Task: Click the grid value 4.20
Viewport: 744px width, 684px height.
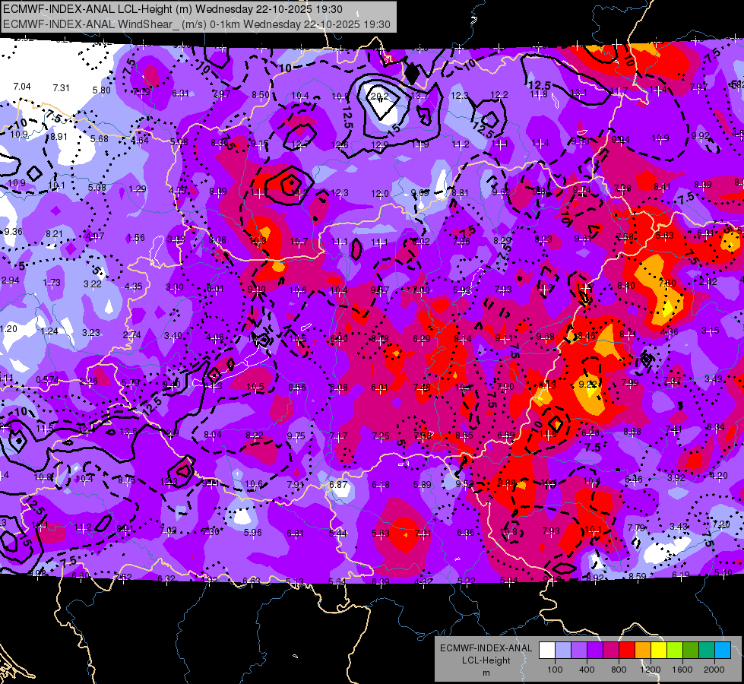Action: pos(718,475)
